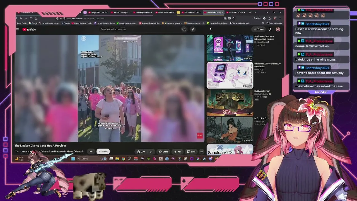Dislike the video
The image size is (357, 201).
tap(151, 152)
